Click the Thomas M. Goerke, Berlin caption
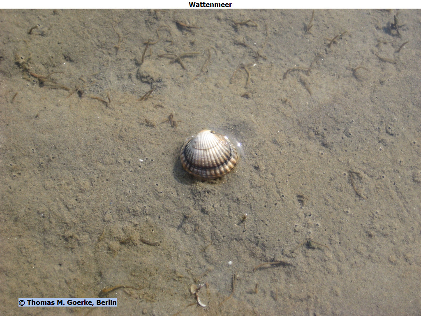 click(68, 302)
